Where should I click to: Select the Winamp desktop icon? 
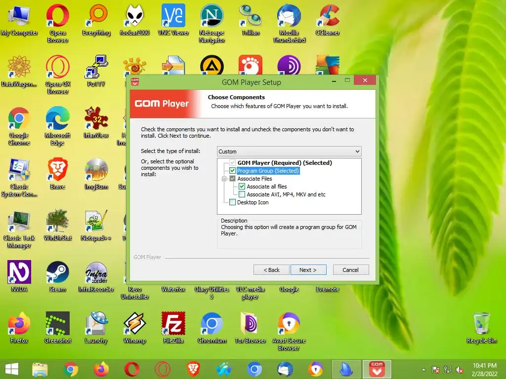coord(134,328)
